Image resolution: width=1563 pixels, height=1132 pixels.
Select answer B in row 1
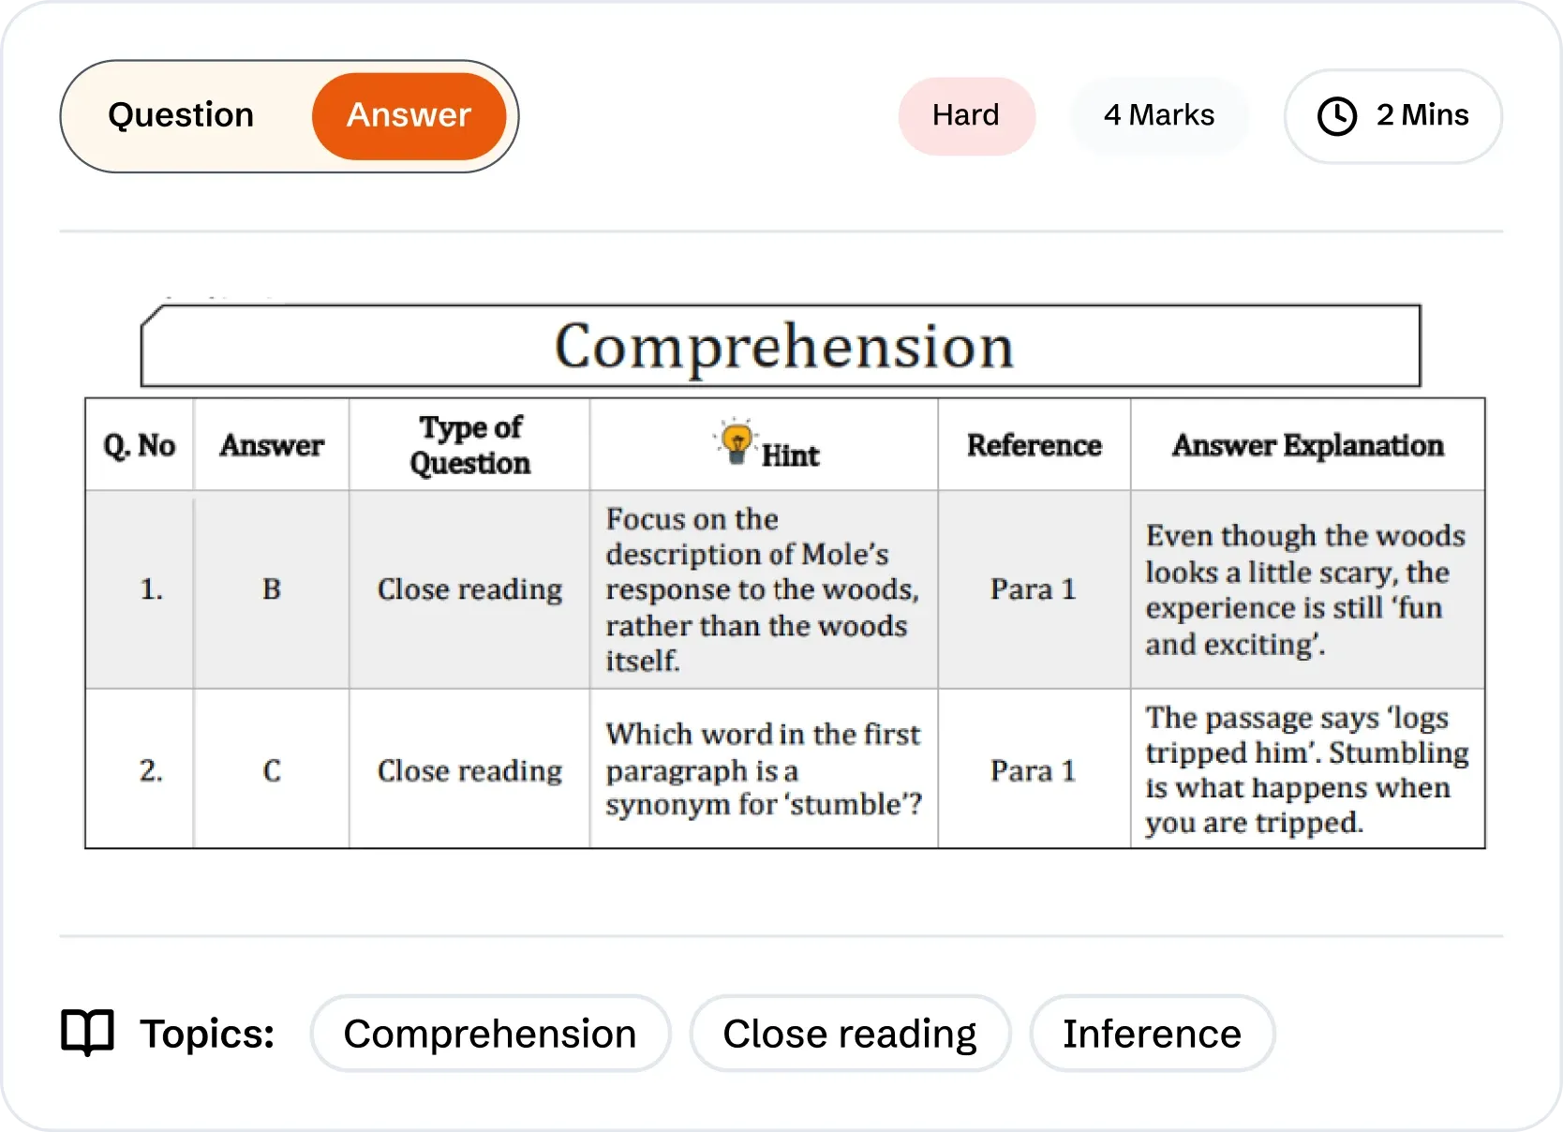(x=272, y=589)
